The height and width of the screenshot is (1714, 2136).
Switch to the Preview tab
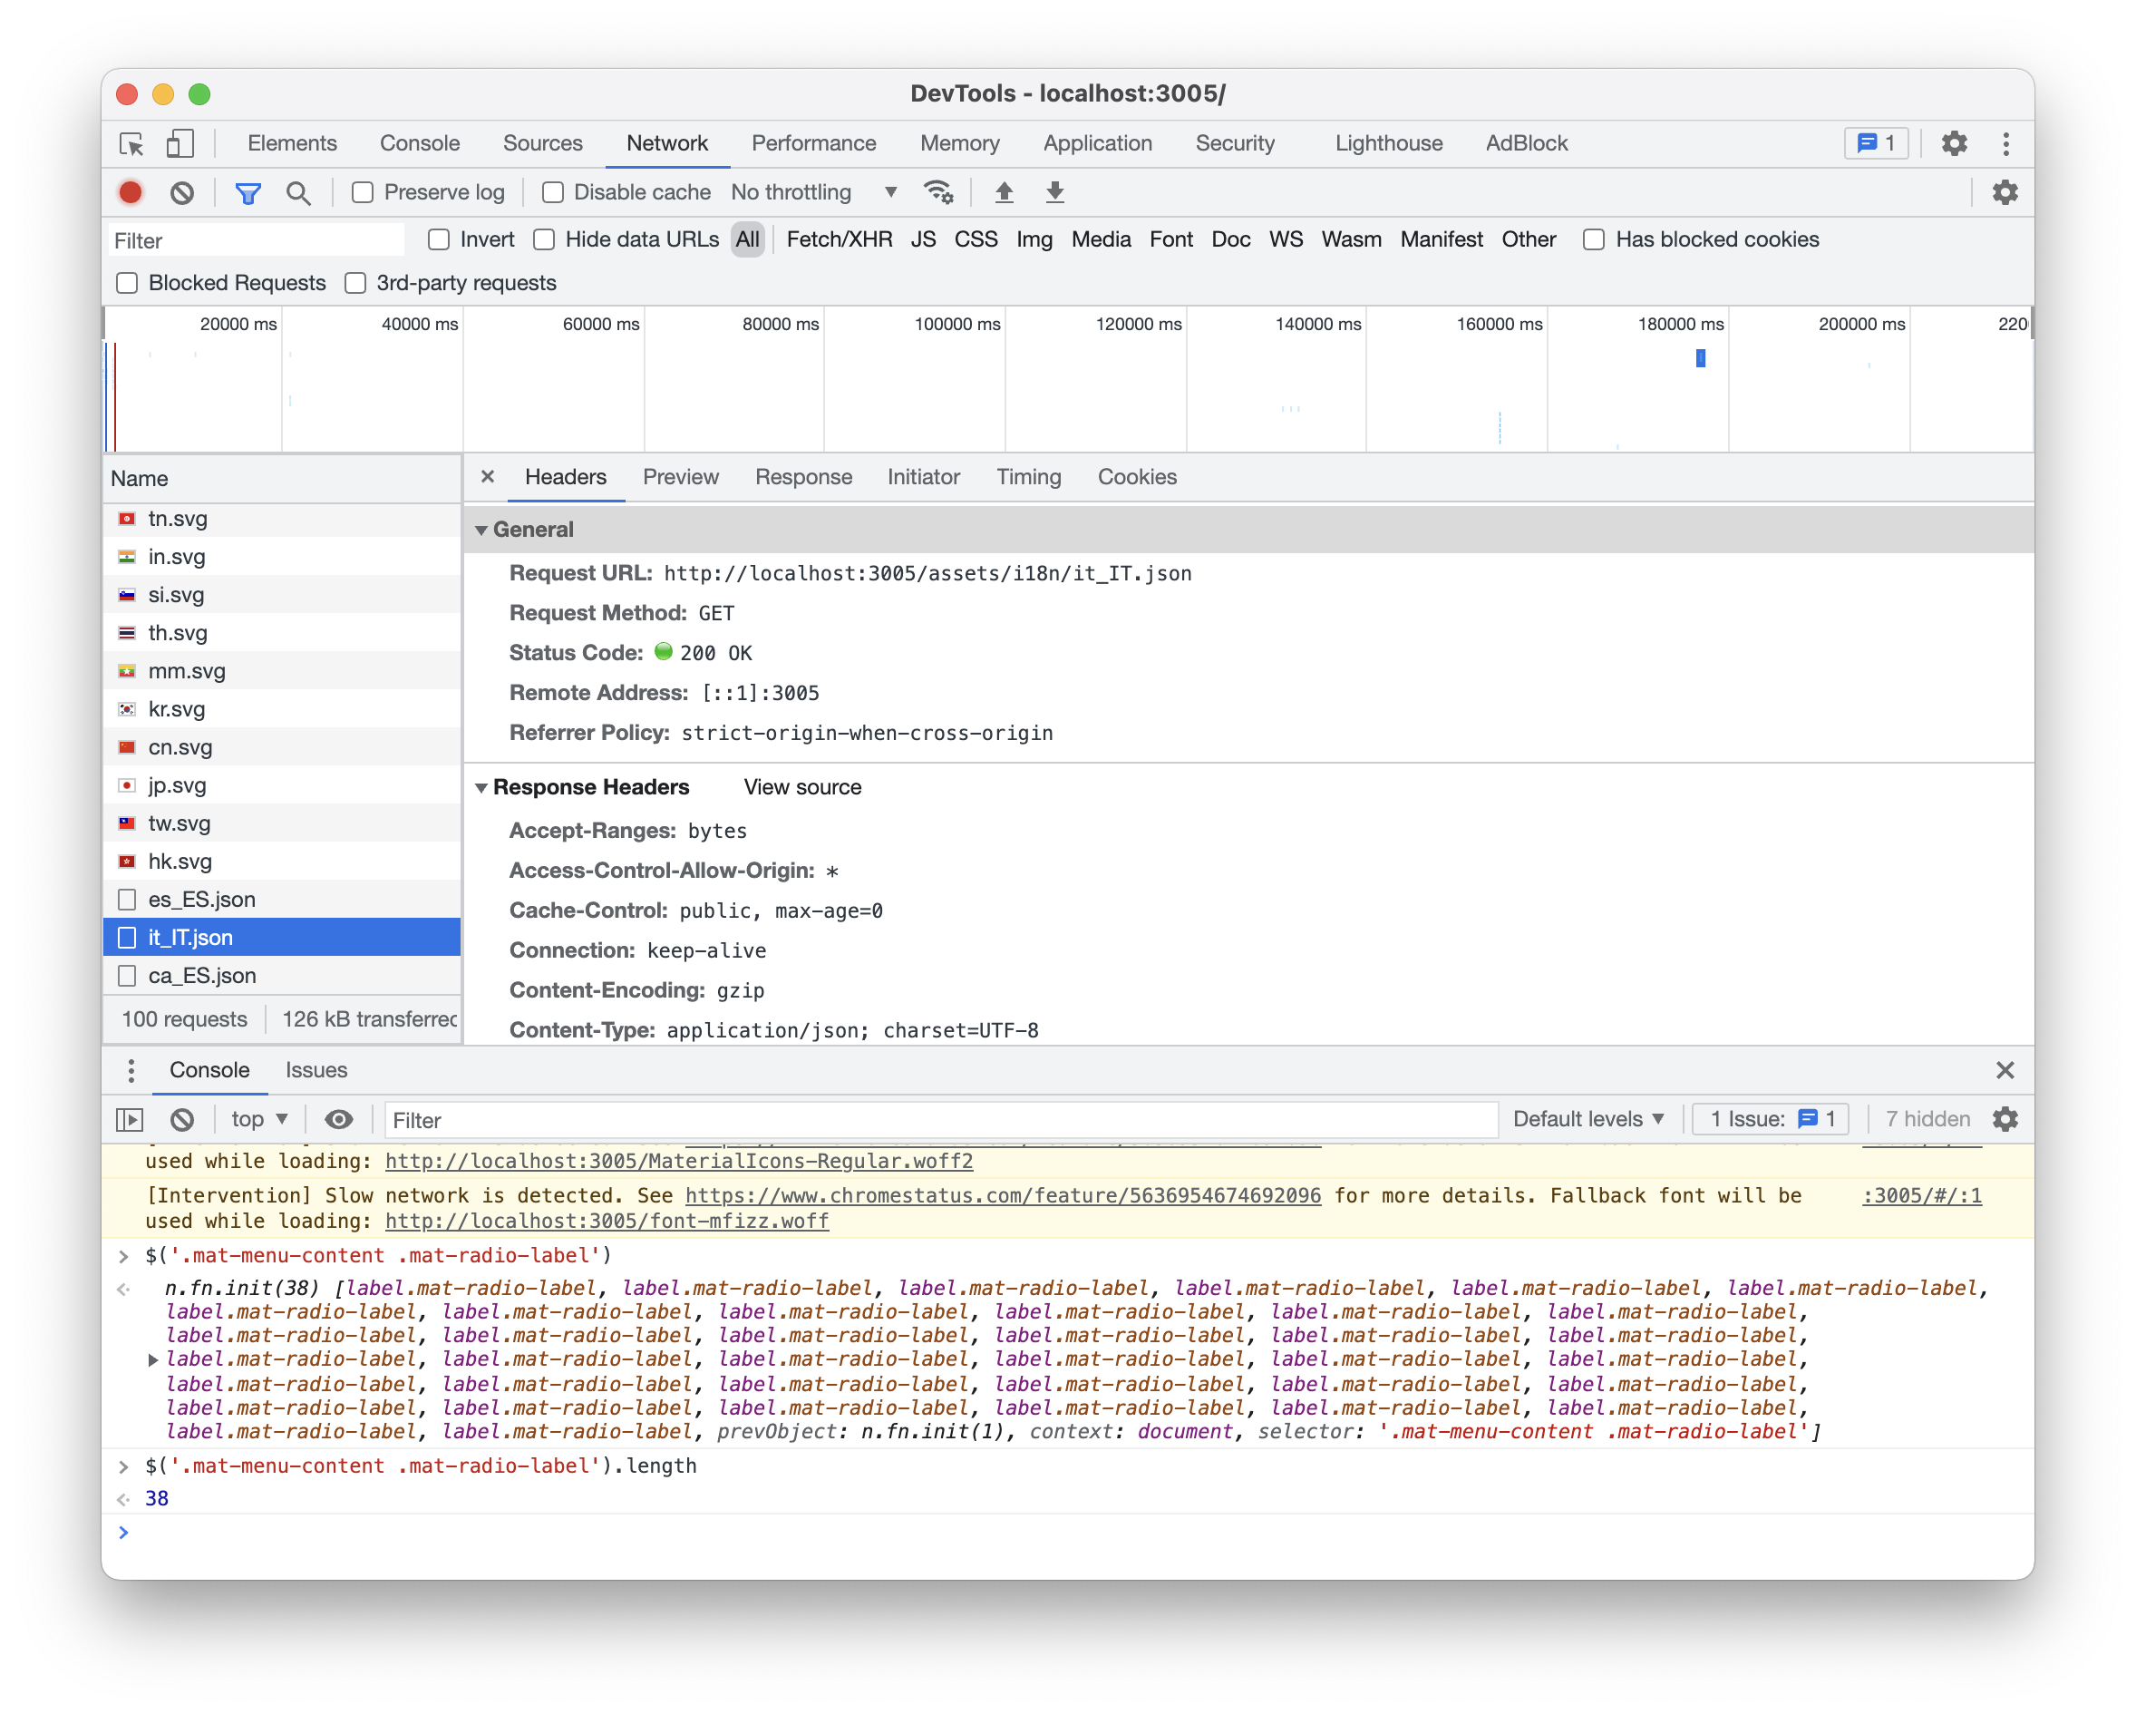pos(681,476)
